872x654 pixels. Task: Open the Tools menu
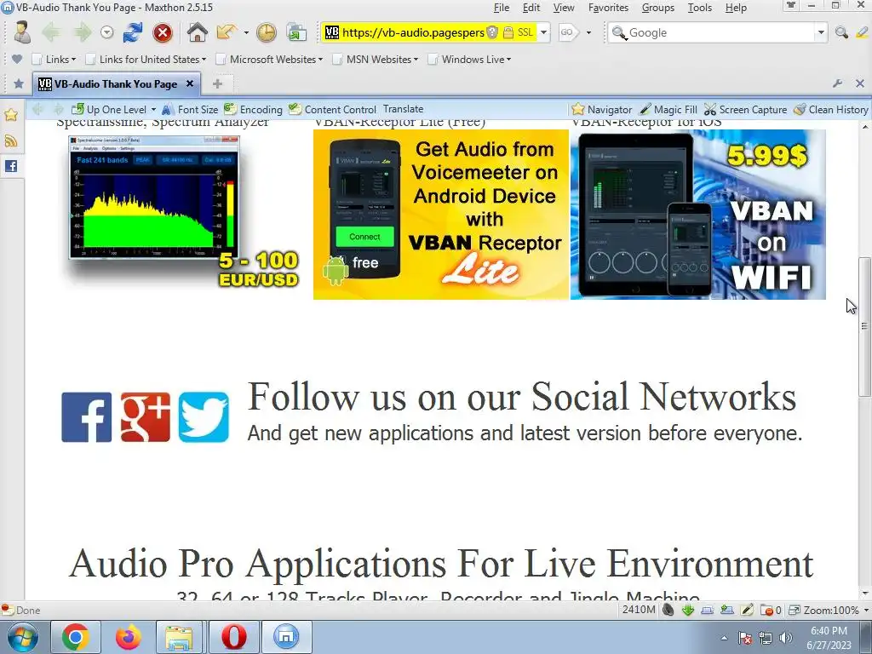[x=700, y=8]
